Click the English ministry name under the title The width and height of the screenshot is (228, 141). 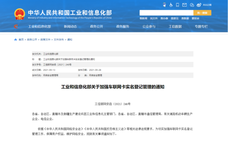[70, 18]
